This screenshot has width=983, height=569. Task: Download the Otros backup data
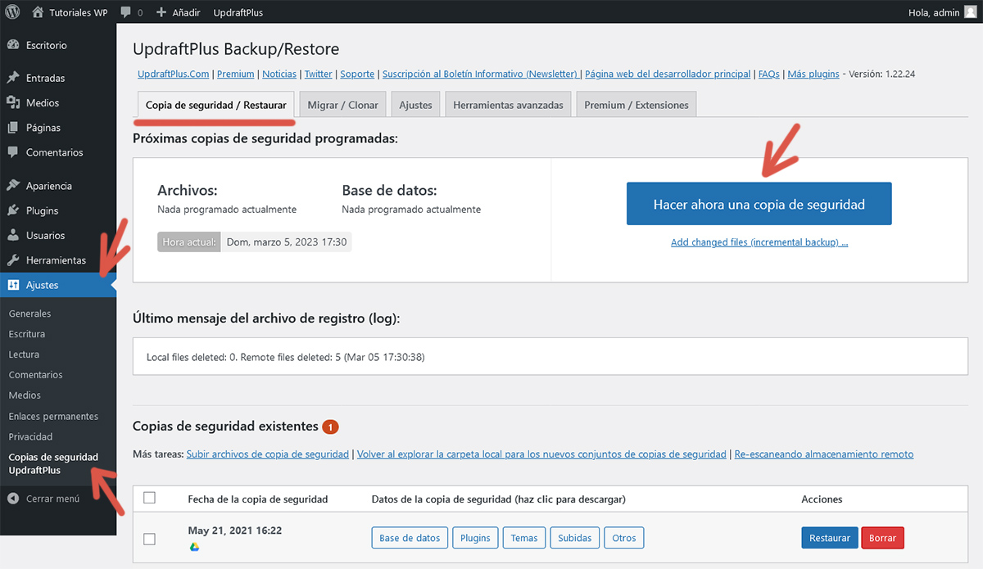coord(624,538)
